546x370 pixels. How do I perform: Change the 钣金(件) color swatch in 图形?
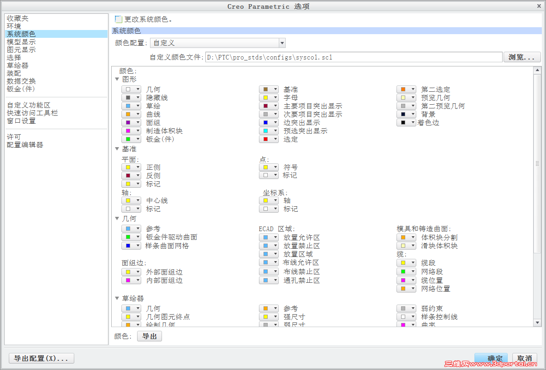(x=131, y=139)
